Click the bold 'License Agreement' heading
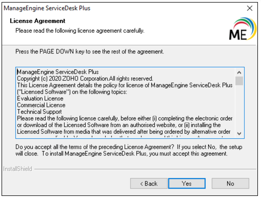 (x=38, y=21)
